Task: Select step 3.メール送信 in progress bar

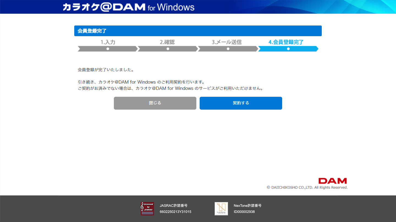Action: pos(228,45)
